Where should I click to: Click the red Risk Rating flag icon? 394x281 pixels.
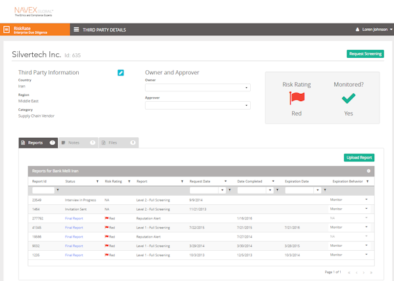(297, 98)
